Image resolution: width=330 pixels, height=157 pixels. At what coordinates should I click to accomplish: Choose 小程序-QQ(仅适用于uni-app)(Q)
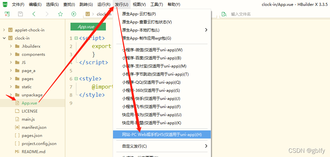(162, 82)
